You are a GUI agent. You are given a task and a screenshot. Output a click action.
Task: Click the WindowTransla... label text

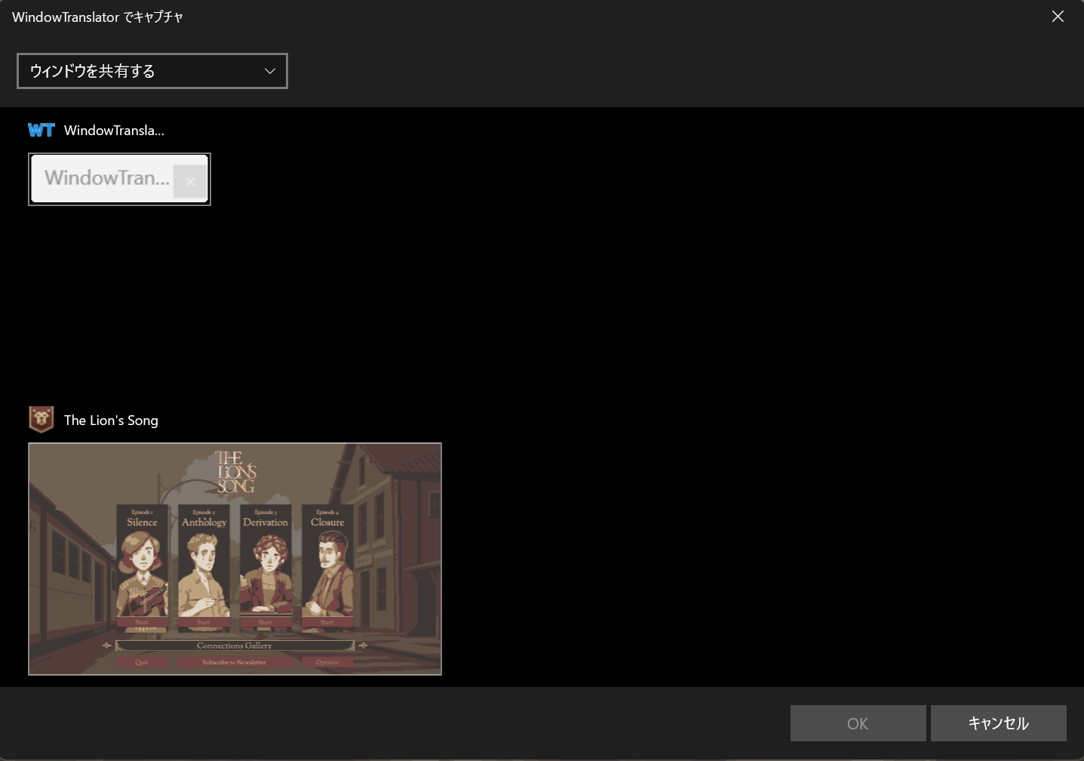tap(114, 131)
